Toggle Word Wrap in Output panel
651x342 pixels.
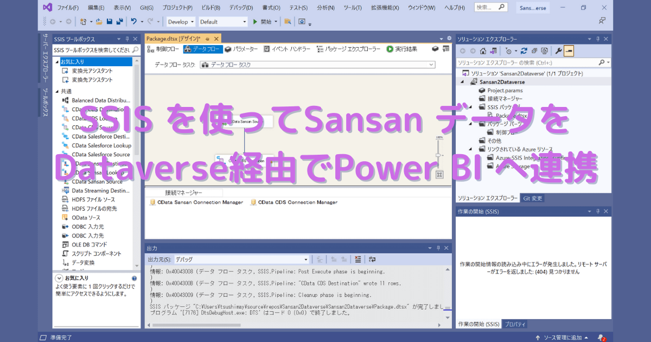(x=373, y=259)
